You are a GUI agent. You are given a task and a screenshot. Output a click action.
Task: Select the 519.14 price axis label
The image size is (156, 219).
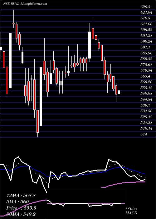146,129
